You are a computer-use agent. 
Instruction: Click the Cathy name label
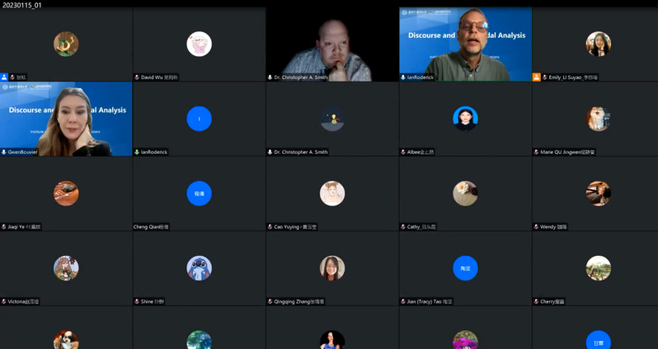coord(421,226)
